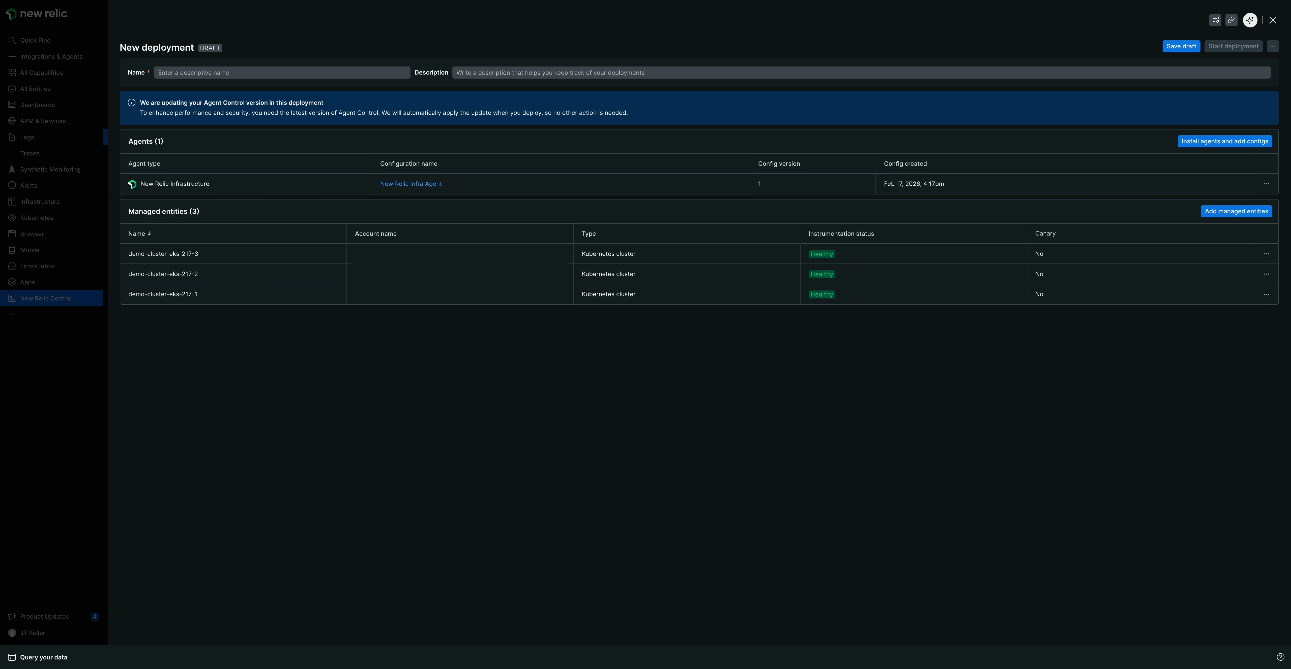The width and height of the screenshot is (1291, 669).
Task: Close the New deployment panel
Action: tap(1272, 20)
